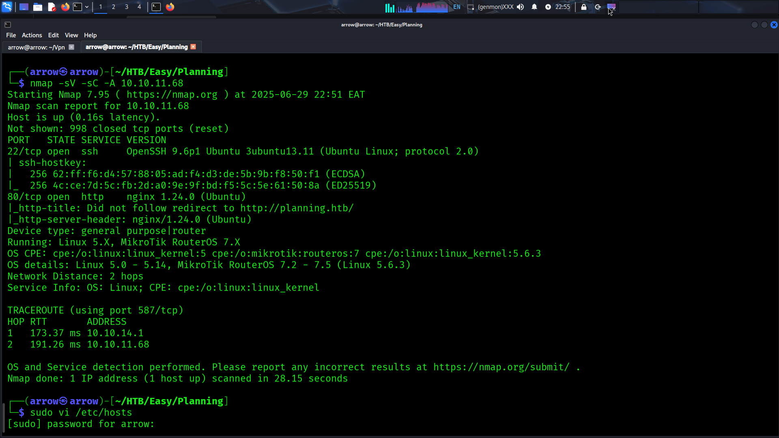Click the 'Network Distance: 2 hops' line
779x438 pixels.
point(75,276)
